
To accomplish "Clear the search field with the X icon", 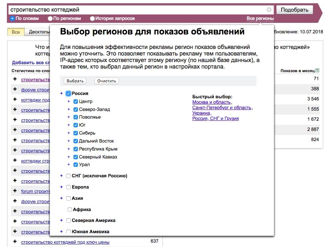I will [269, 10].
